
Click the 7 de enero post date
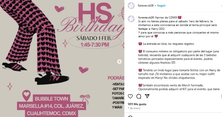pyautogui.click(x=134, y=108)
